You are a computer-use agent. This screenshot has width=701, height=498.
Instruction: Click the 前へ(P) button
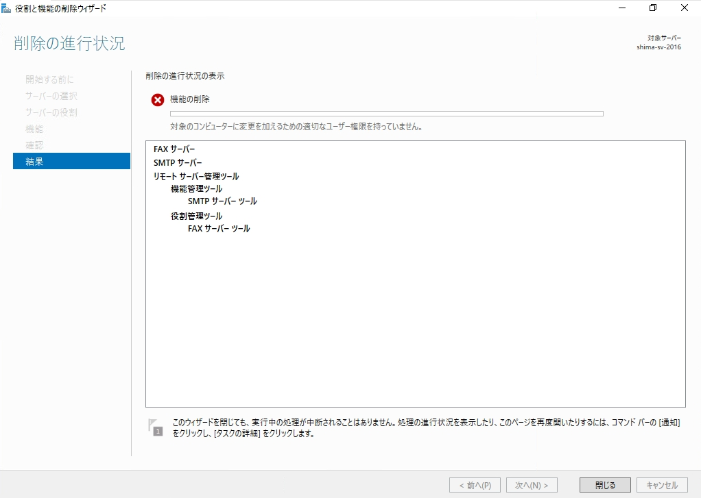475,484
